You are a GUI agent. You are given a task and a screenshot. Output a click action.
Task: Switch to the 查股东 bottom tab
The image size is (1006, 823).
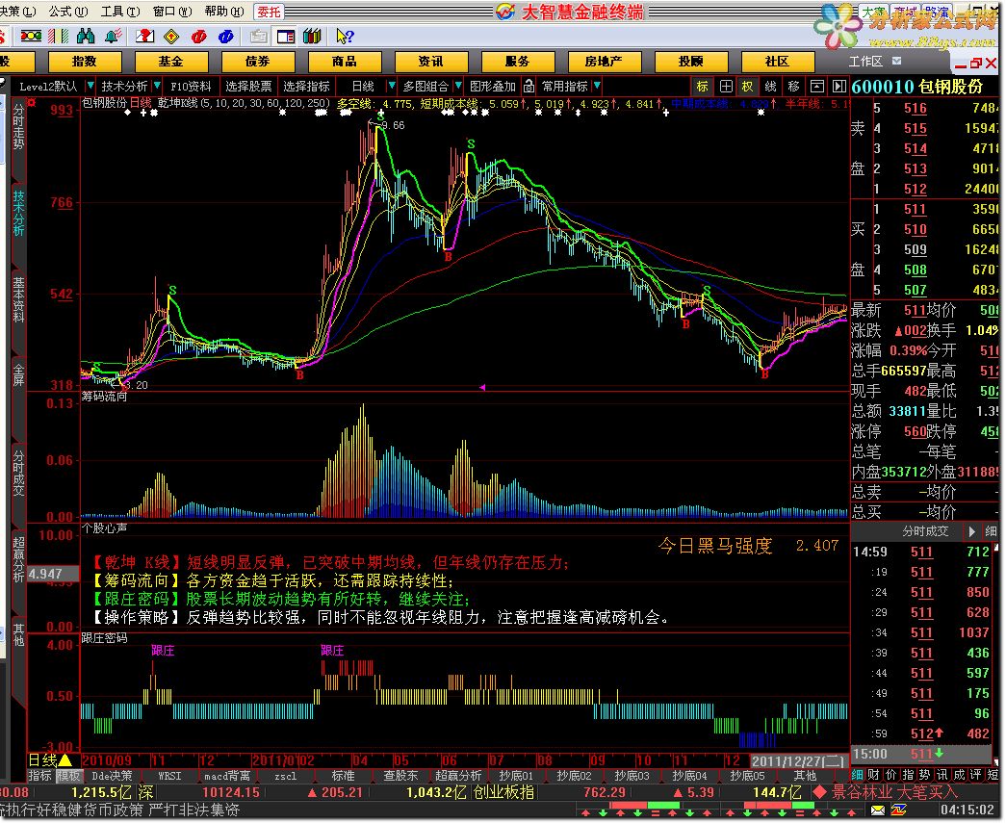pyautogui.click(x=400, y=776)
